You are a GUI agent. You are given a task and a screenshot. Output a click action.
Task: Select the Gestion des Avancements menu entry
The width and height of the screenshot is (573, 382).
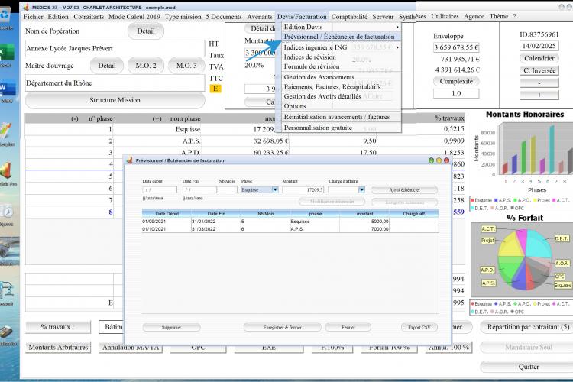click(319, 77)
